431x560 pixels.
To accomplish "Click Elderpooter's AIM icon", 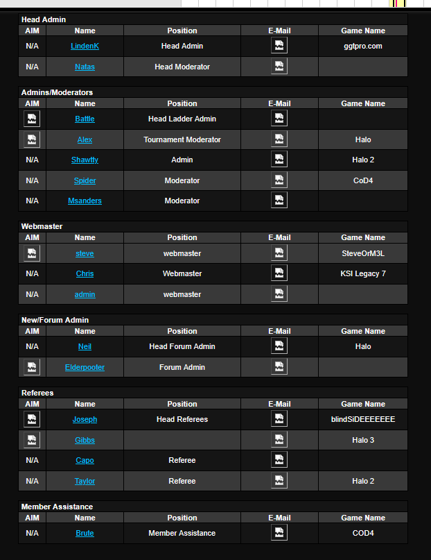I will pyautogui.click(x=32, y=367).
